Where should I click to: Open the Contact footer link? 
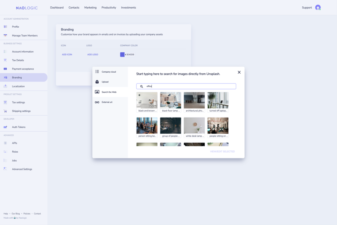point(38,214)
